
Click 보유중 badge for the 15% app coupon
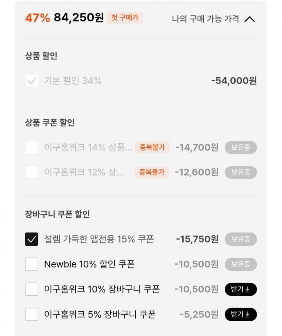pyautogui.click(x=241, y=239)
